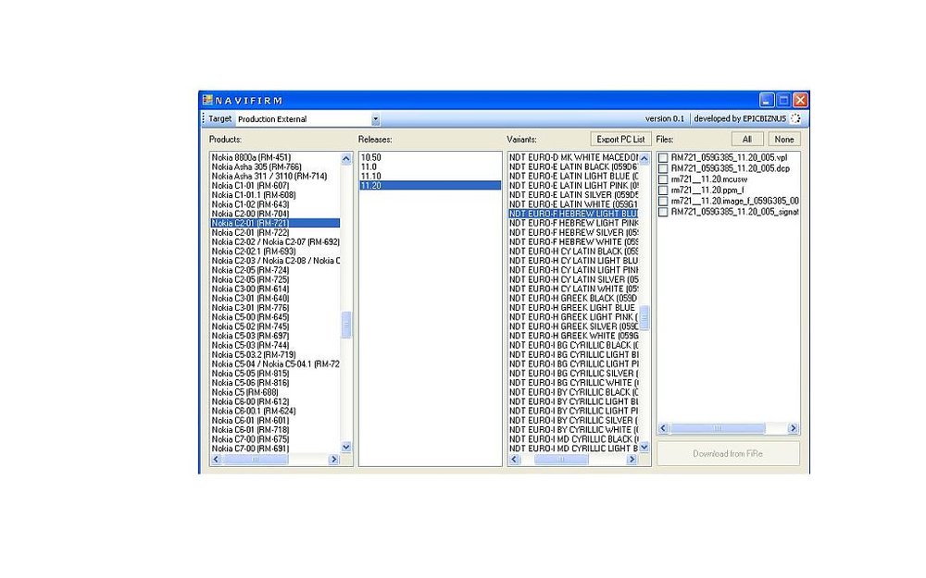Click the Products horizontal scrollbar thumb
This screenshot has width=926, height=578.
(256, 459)
